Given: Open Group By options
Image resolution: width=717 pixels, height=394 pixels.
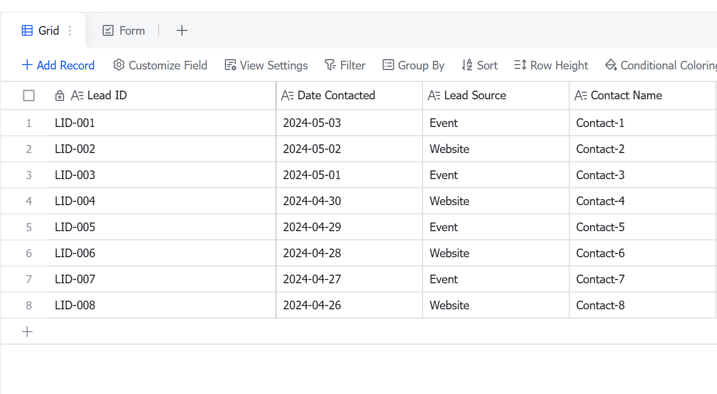Looking at the screenshot, I should 413,65.
